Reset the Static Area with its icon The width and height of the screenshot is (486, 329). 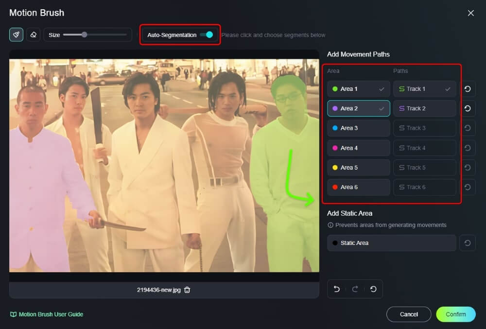[x=467, y=243]
